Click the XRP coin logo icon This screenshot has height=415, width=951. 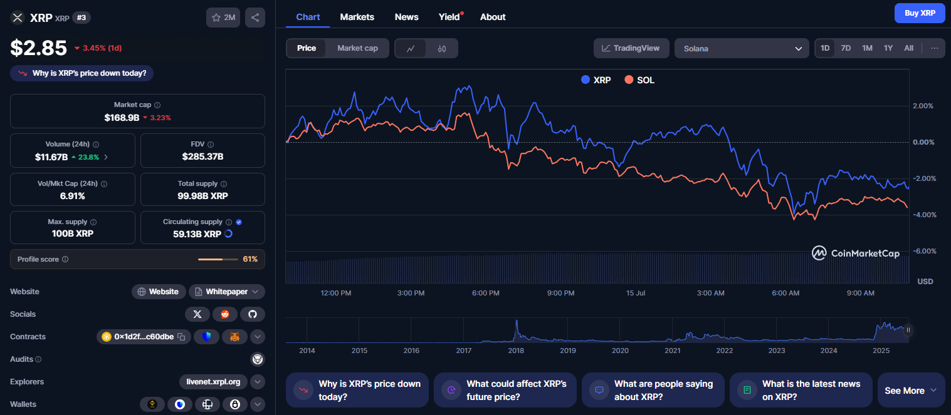18,18
